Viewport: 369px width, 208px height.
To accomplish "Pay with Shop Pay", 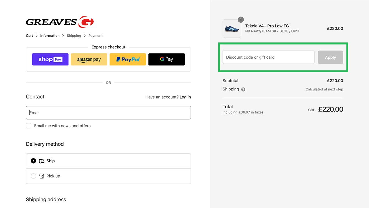I will pos(50,60).
